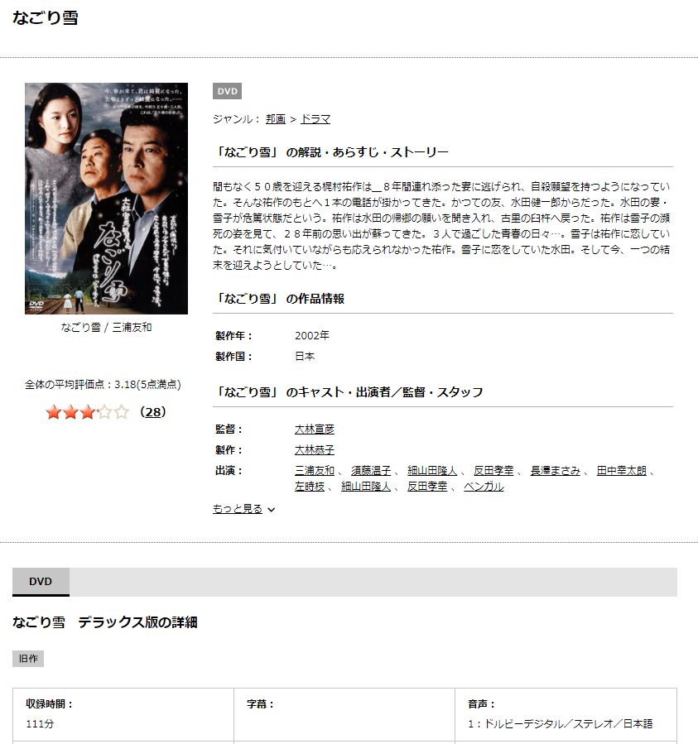Open producer 大林恭子 link
Screen dimensions: 698x744
pos(315,450)
